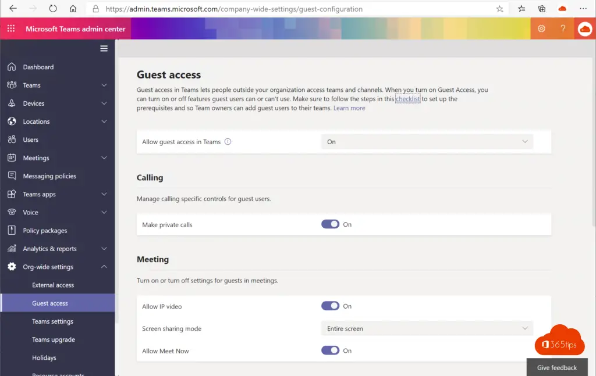Bookmark page using the star icon
Image resolution: width=596 pixels, height=376 pixels.
(499, 9)
